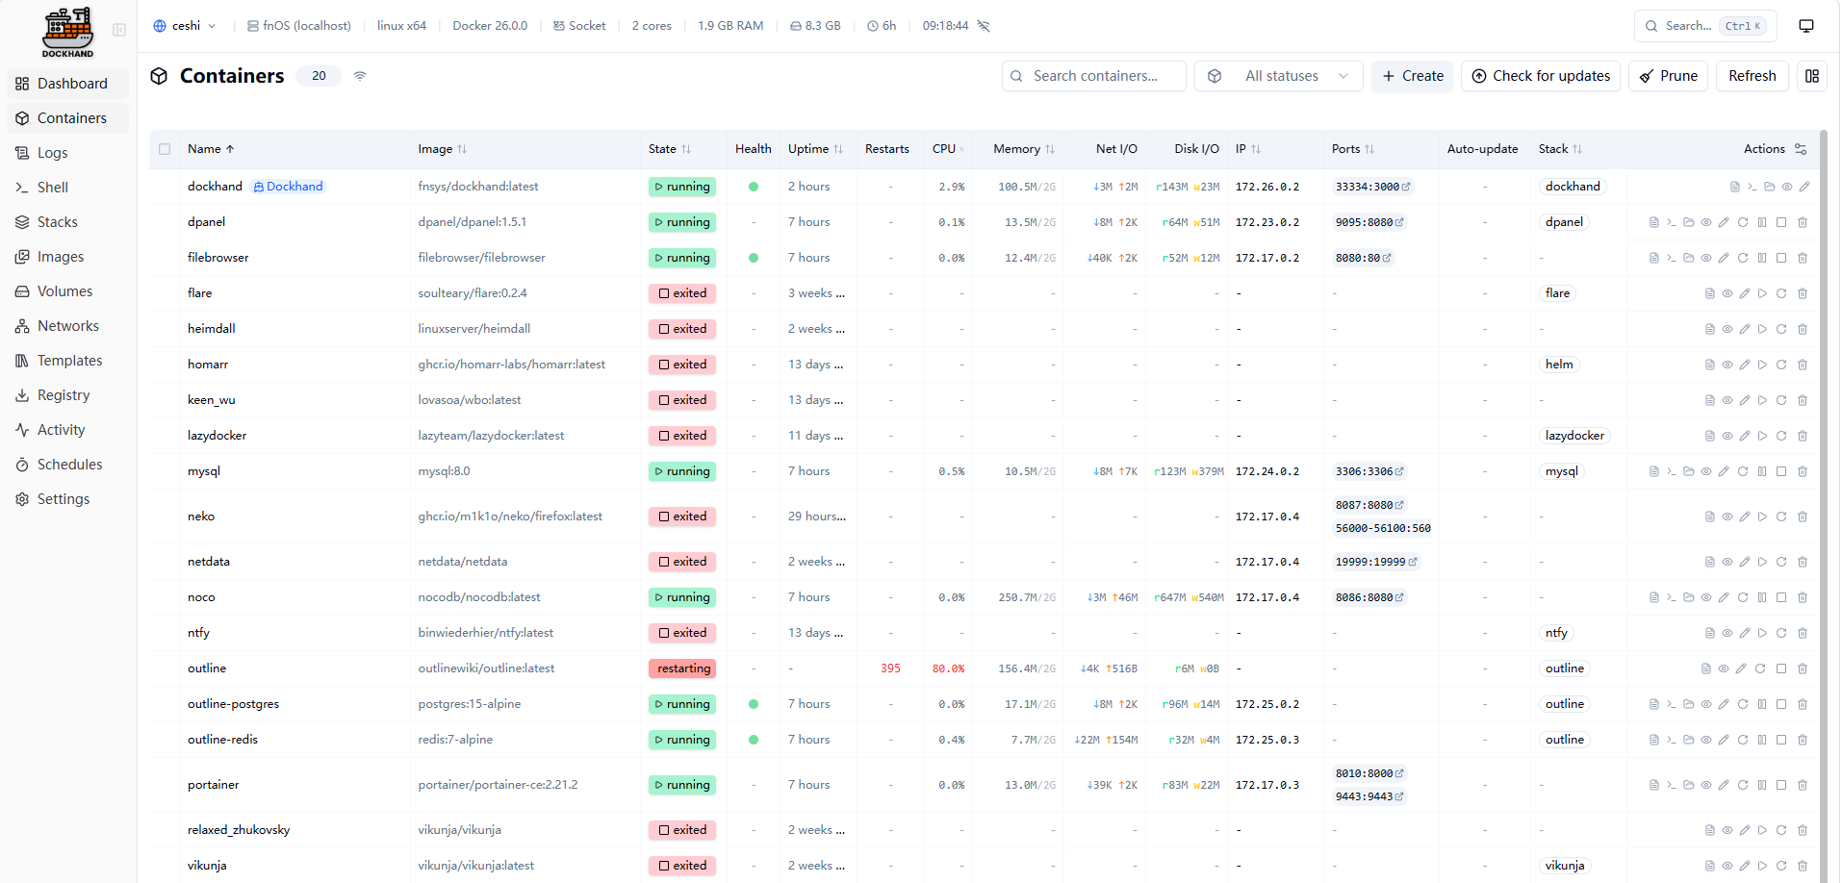Start the flare container
Viewport: 1842px width, 883px height.
(1762, 293)
